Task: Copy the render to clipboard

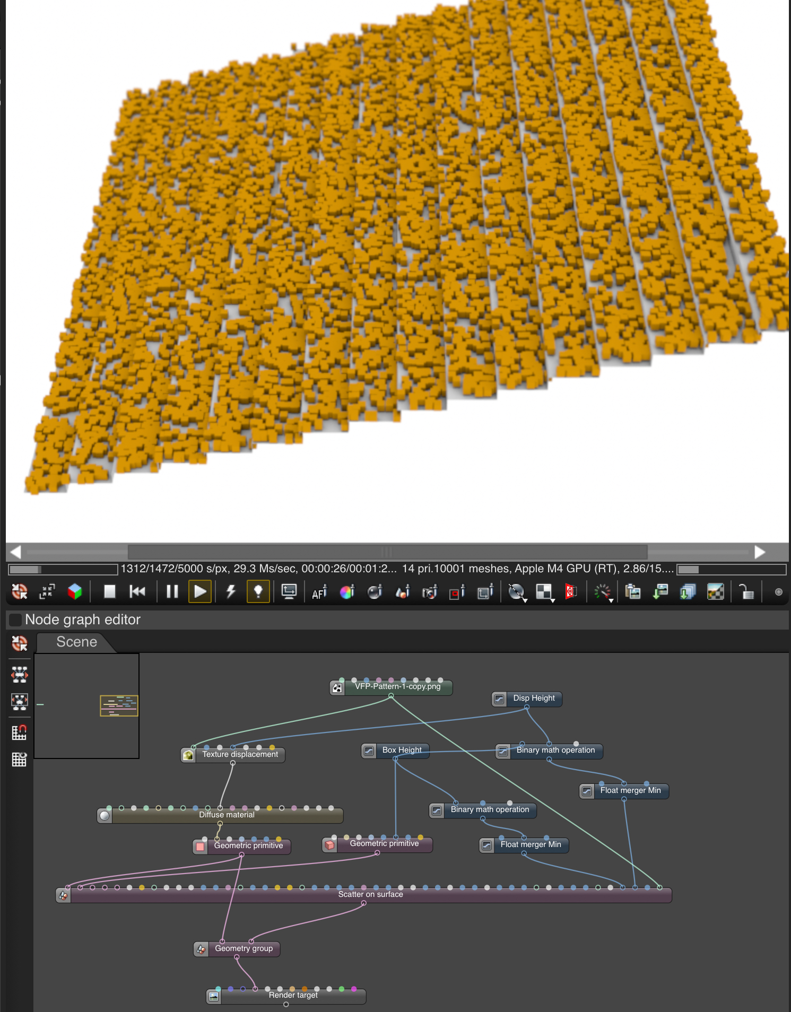Action: pos(633,591)
